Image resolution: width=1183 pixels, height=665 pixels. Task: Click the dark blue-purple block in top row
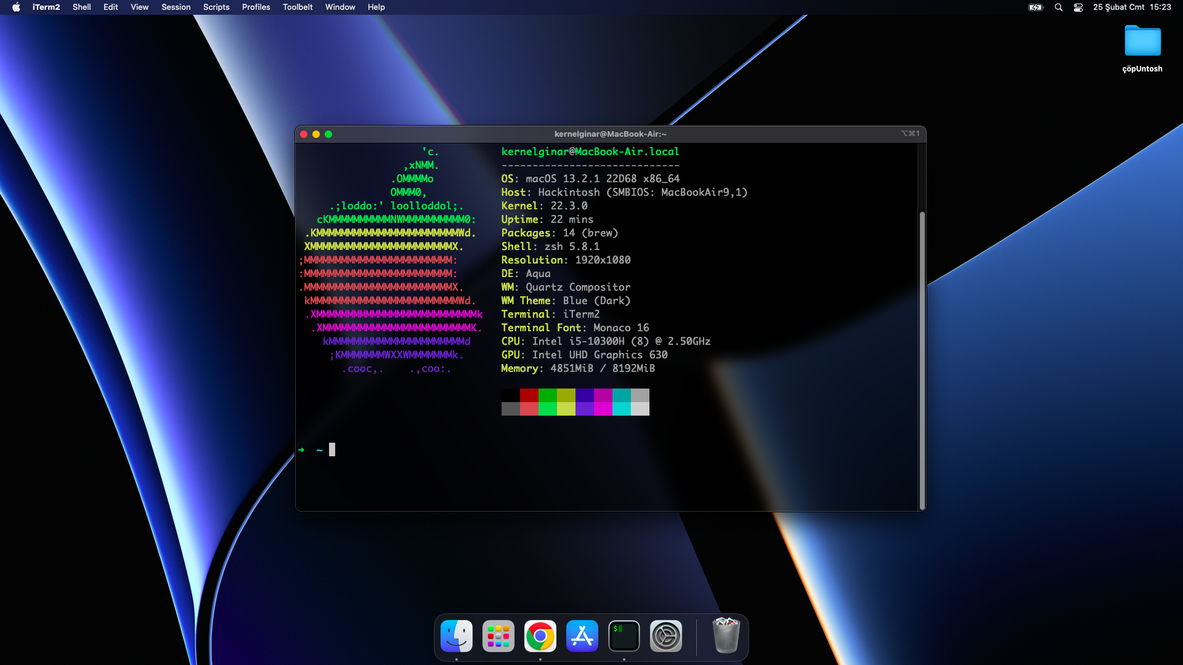coord(584,395)
